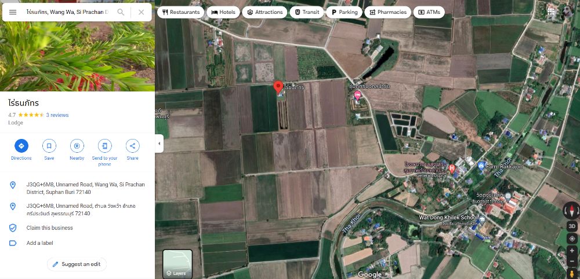This screenshot has height=279, width=580.
Task: Filter map by Hotels
Action: (x=223, y=12)
